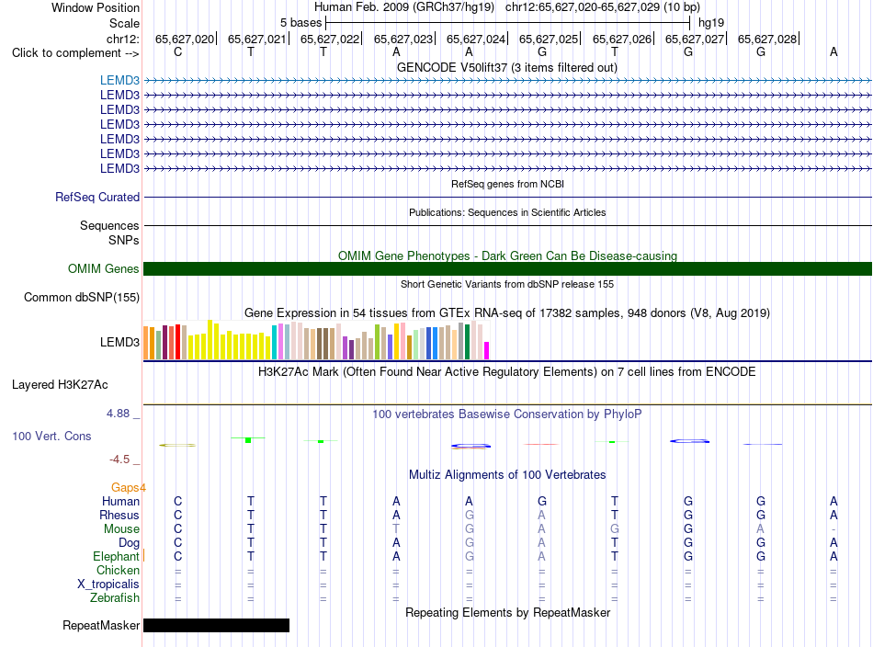Click the 4.88 PhyloP maximum value
This screenshot has height=647, width=873.
[x=118, y=414]
